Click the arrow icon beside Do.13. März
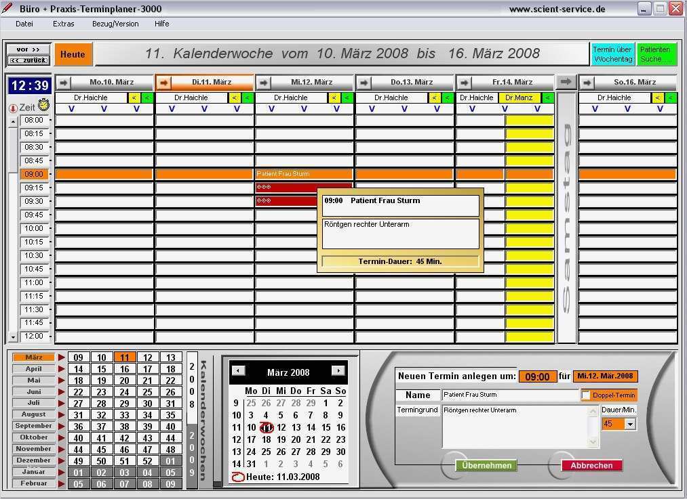 [364, 82]
